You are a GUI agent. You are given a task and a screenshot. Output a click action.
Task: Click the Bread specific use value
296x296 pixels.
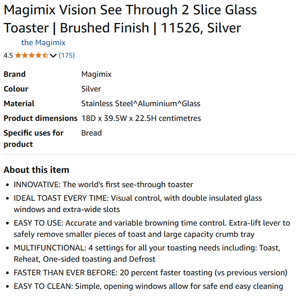pyautogui.click(x=91, y=133)
